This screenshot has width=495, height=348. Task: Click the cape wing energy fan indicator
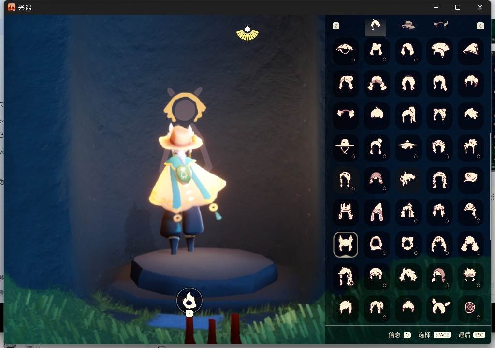coord(247,33)
